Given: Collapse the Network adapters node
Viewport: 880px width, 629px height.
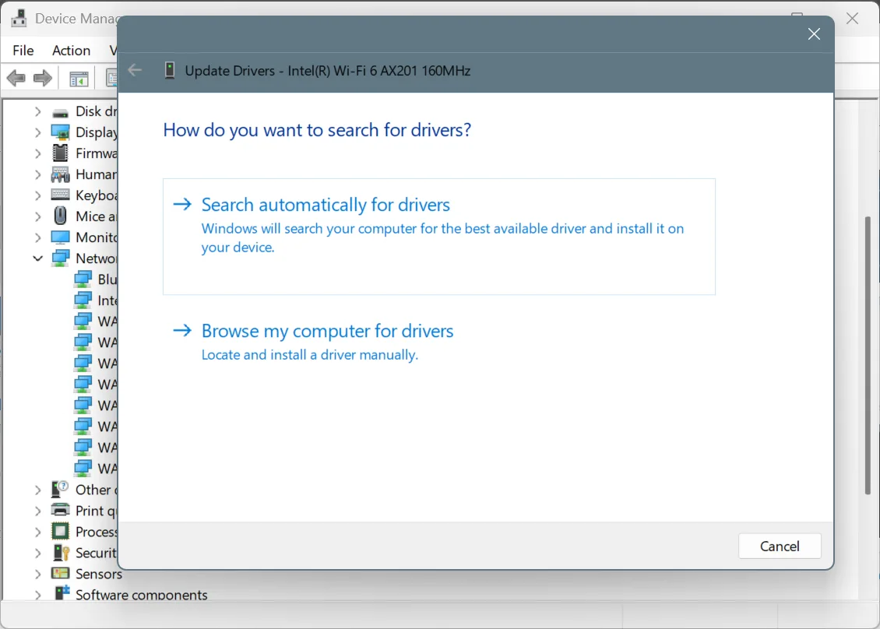Looking at the screenshot, I should (x=37, y=258).
